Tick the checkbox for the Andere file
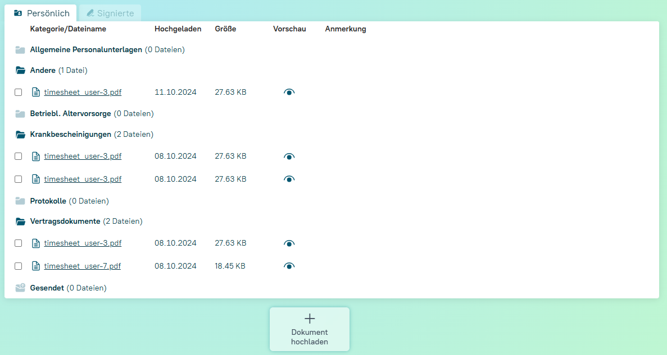 click(x=19, y=93)
